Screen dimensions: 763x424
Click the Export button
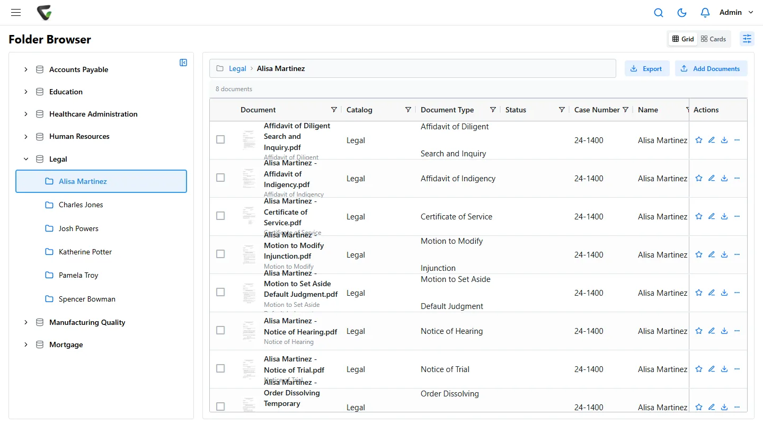(x=647, y=68)
